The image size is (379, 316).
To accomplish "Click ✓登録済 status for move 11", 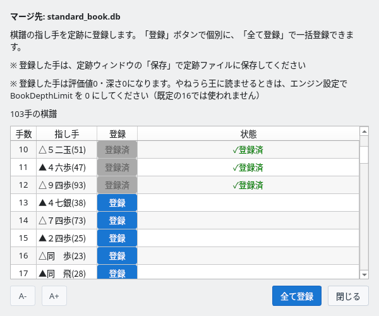I will coord(248,167).
